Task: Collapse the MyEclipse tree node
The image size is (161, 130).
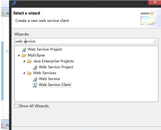Action: tap(19, 55)
